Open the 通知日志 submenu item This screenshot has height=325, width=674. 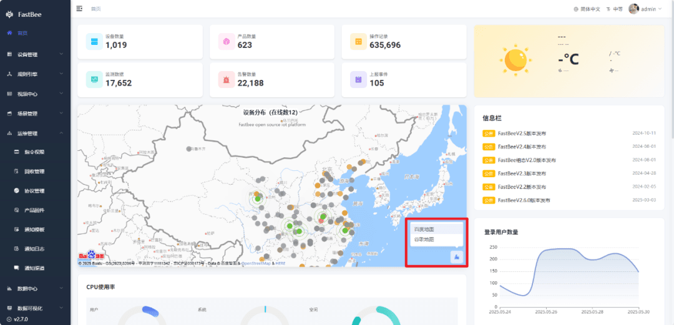[x=34, y=249]
